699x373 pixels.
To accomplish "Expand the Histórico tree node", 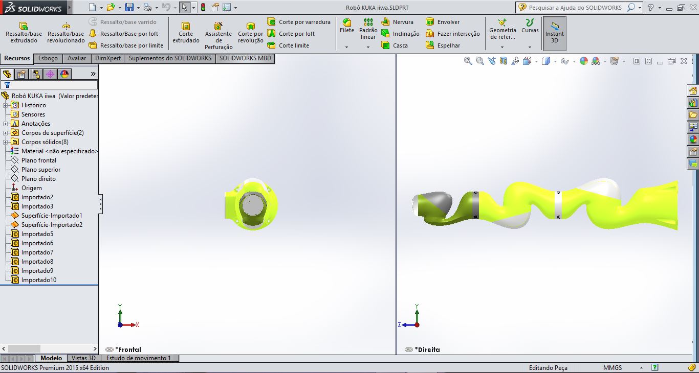I will (6, 105).
